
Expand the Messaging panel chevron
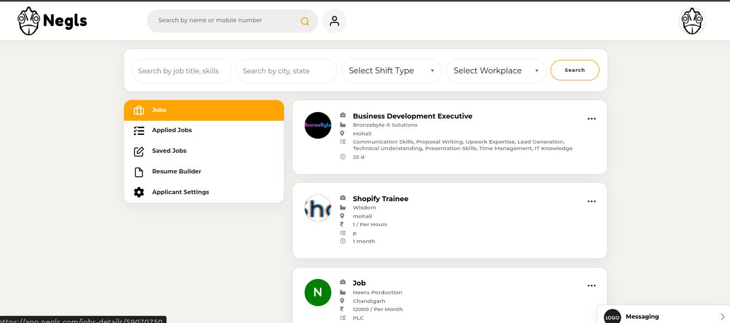[x=722, y=316]
